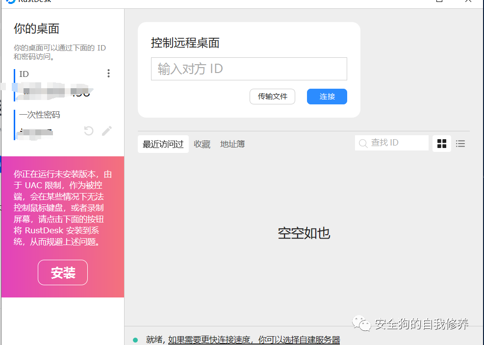Click the 传输文件 button

click(x=272, y=97)
